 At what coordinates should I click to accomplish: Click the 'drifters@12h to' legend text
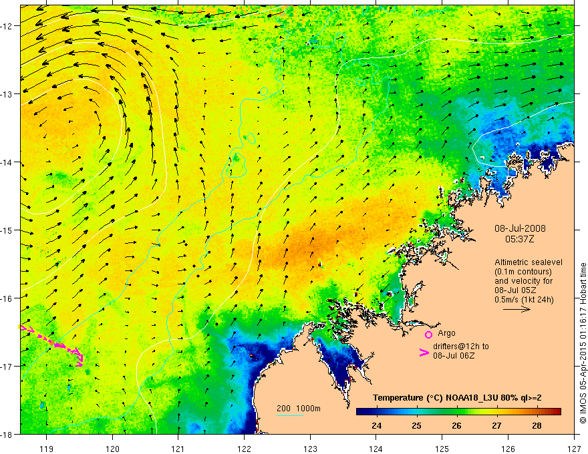[x=461, y=346]
